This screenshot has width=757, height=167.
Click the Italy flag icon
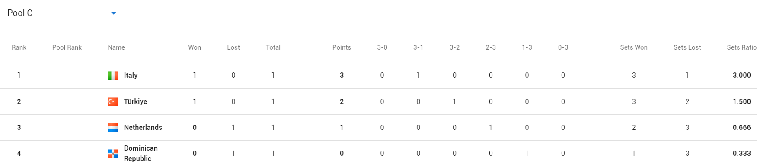(x=113, y=76)
